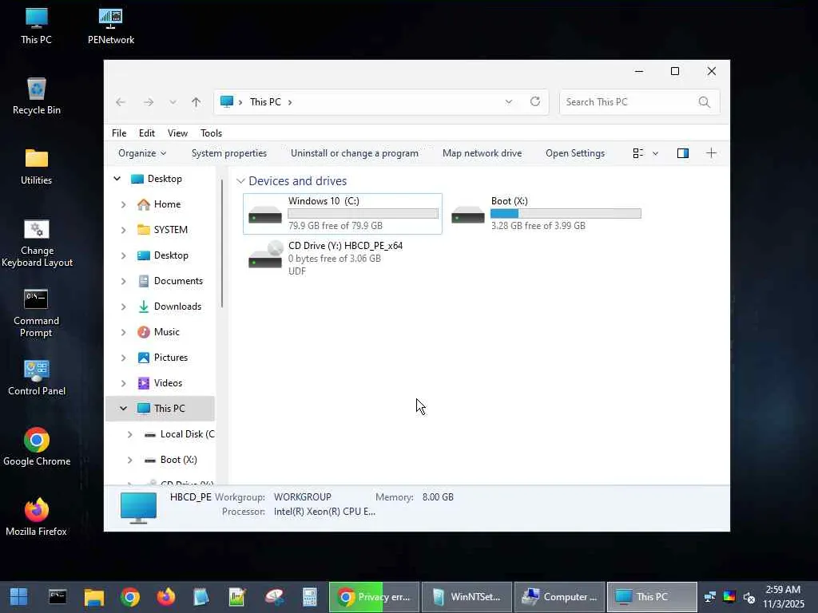Click System properties command

(x=229, y=153)
